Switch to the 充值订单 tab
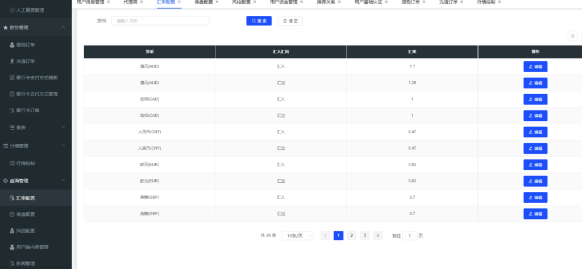 point(448,2)
